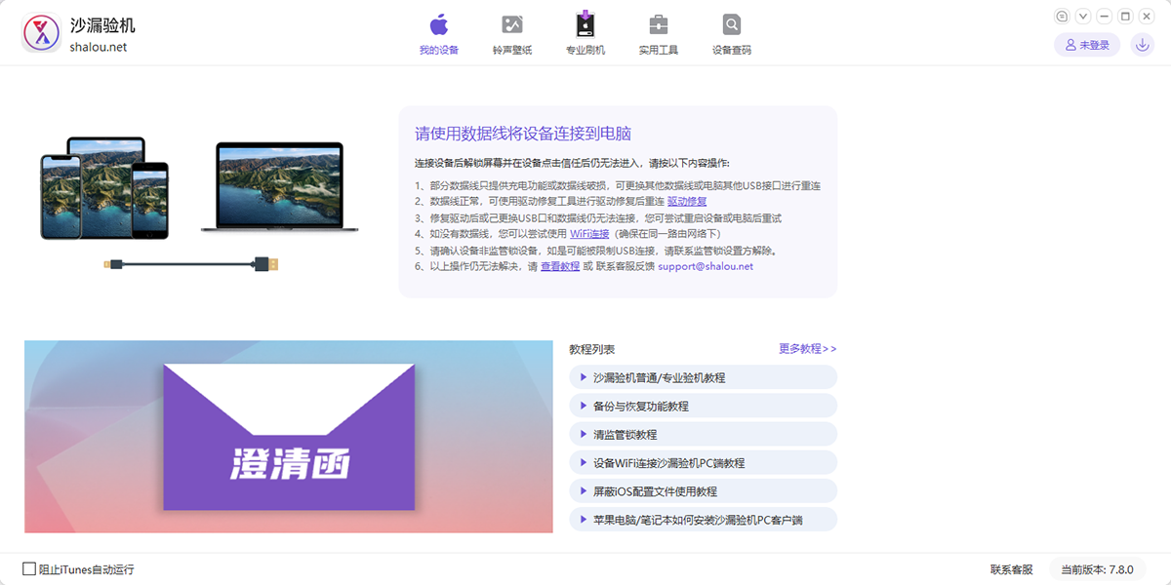The image size is (1171, 585).
Task: Open the 我的设备 tab with Apple icon
Action: coord(439,34)
